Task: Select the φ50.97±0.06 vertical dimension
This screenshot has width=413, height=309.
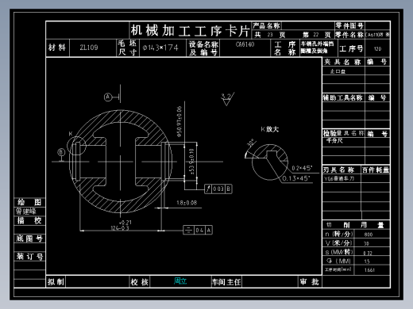Action: pos(179,122)
